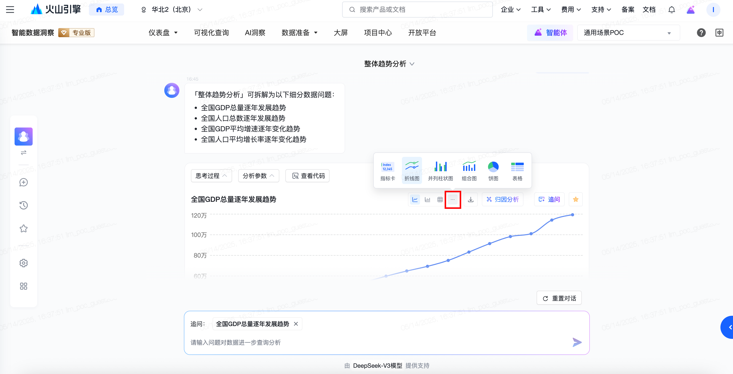Open the 仪表盘 dropdown menu
This screenshot has width=733, height=374.
163,33
